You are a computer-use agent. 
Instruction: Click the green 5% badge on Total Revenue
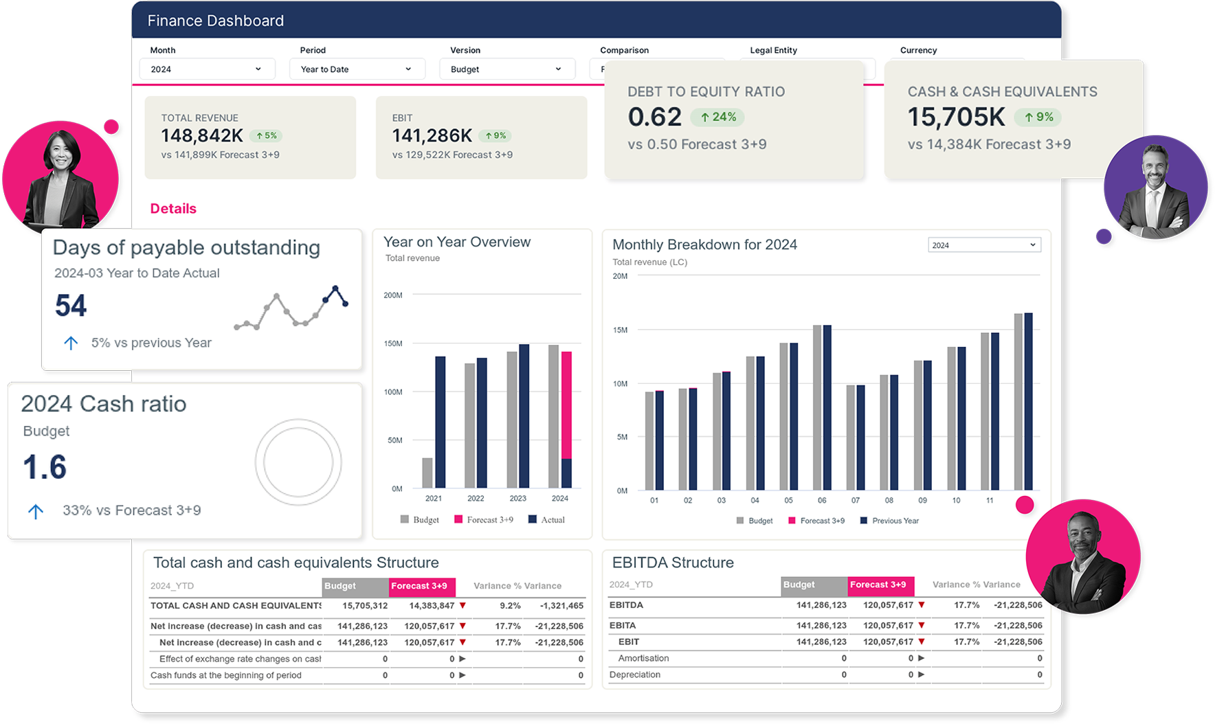(x=266, y=136)
